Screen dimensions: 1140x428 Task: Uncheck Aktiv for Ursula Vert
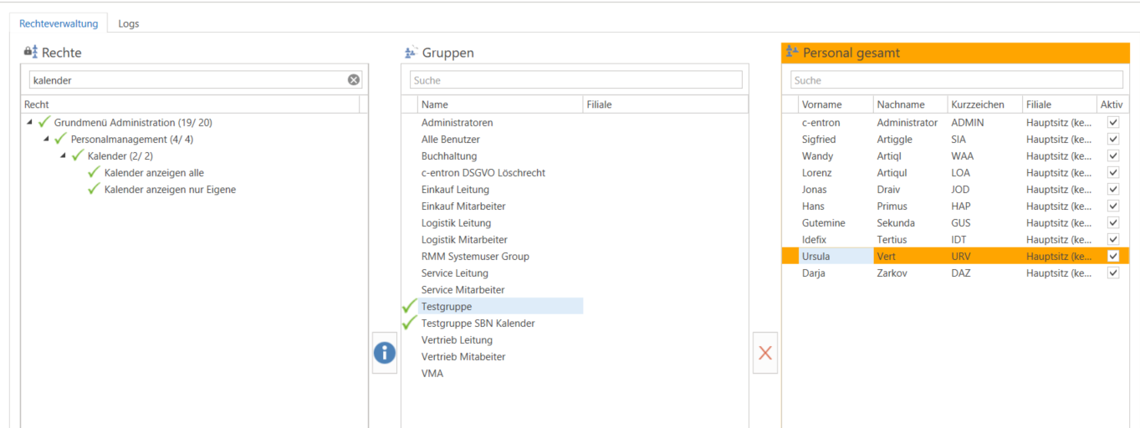1112,257
